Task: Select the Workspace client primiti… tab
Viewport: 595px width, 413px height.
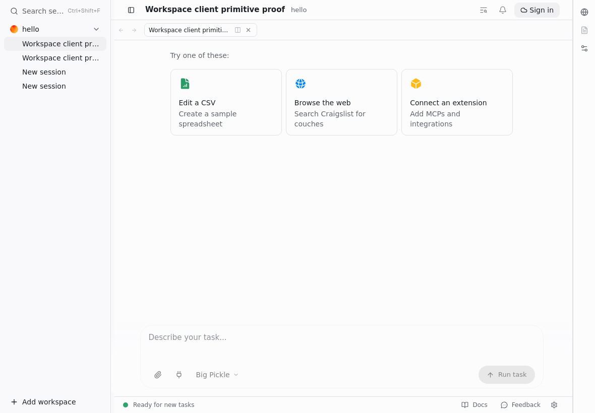Action: pos(200,30)
